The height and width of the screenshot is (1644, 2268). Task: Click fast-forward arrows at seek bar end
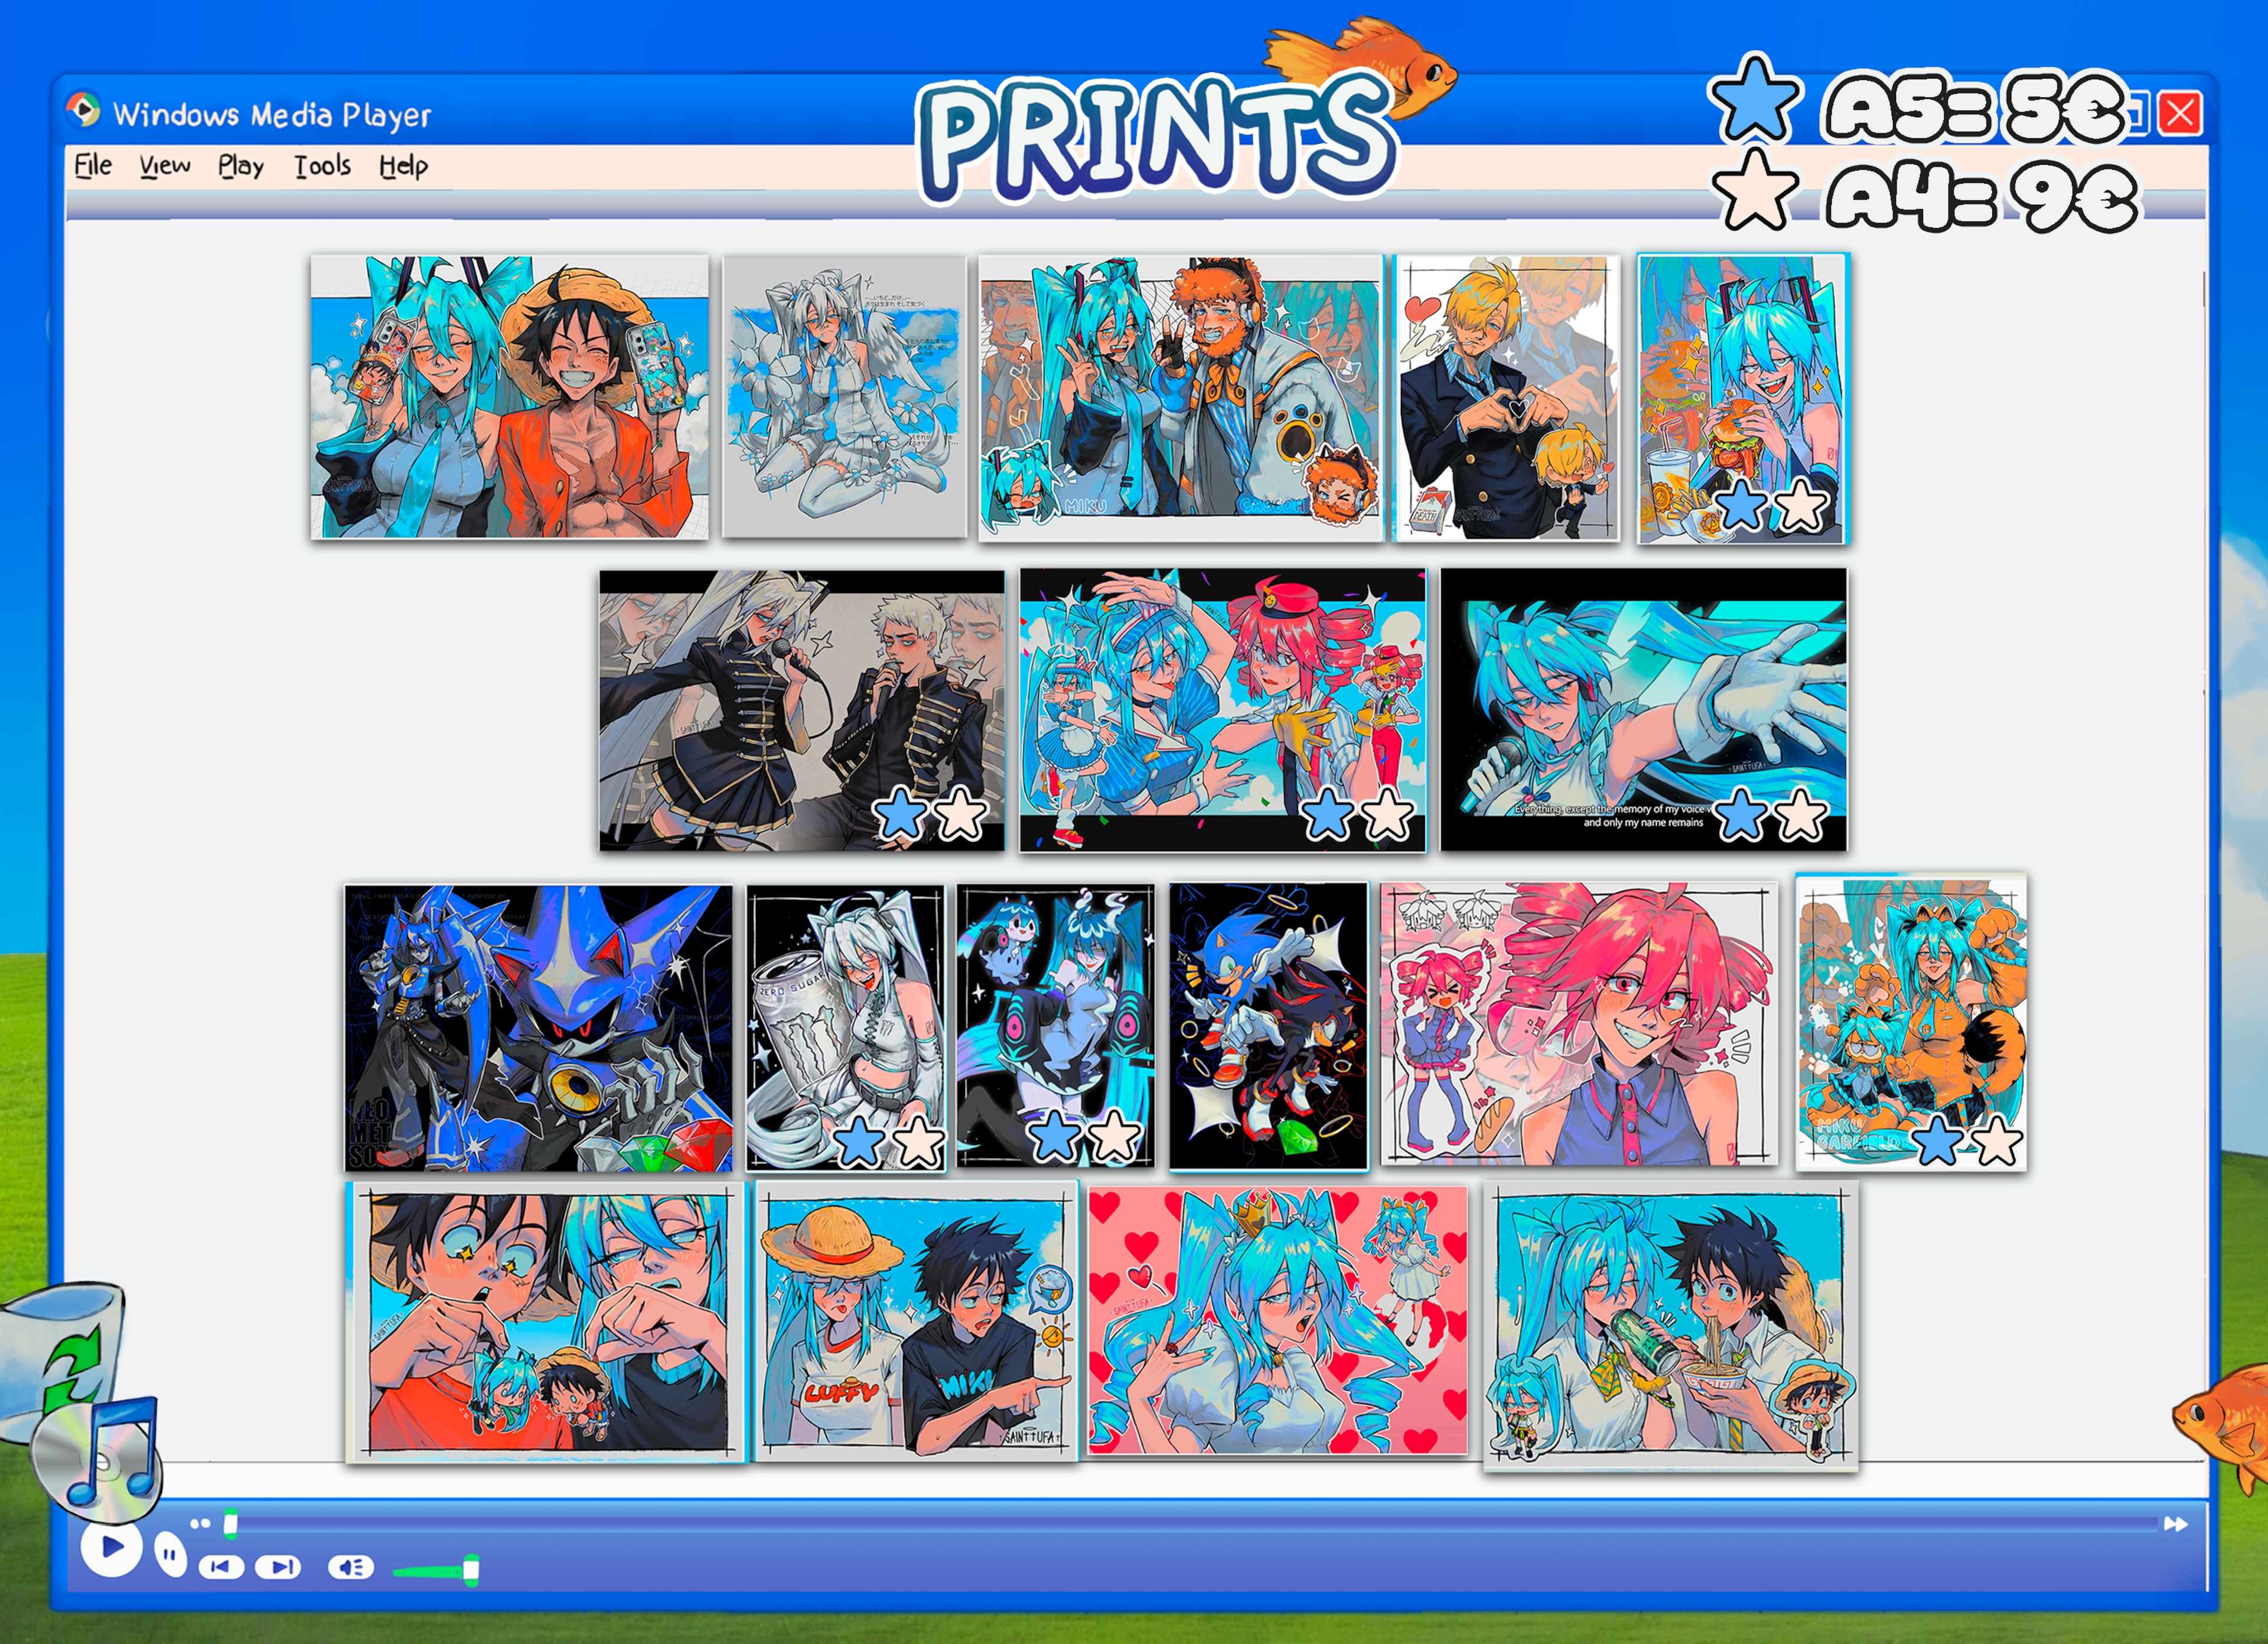point(2175,1524)
